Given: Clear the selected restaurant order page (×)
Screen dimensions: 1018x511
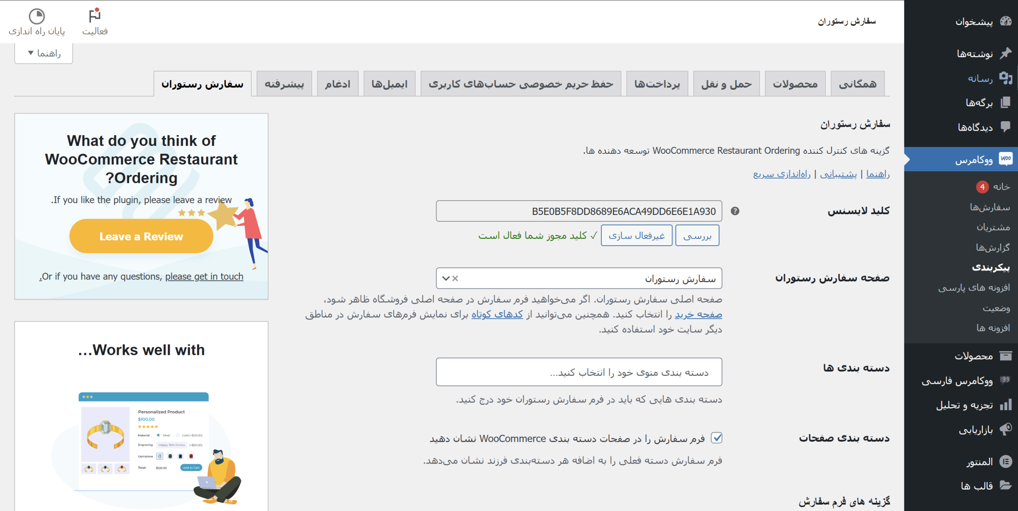Looking at the screenshot, I should tap(455, 279).
